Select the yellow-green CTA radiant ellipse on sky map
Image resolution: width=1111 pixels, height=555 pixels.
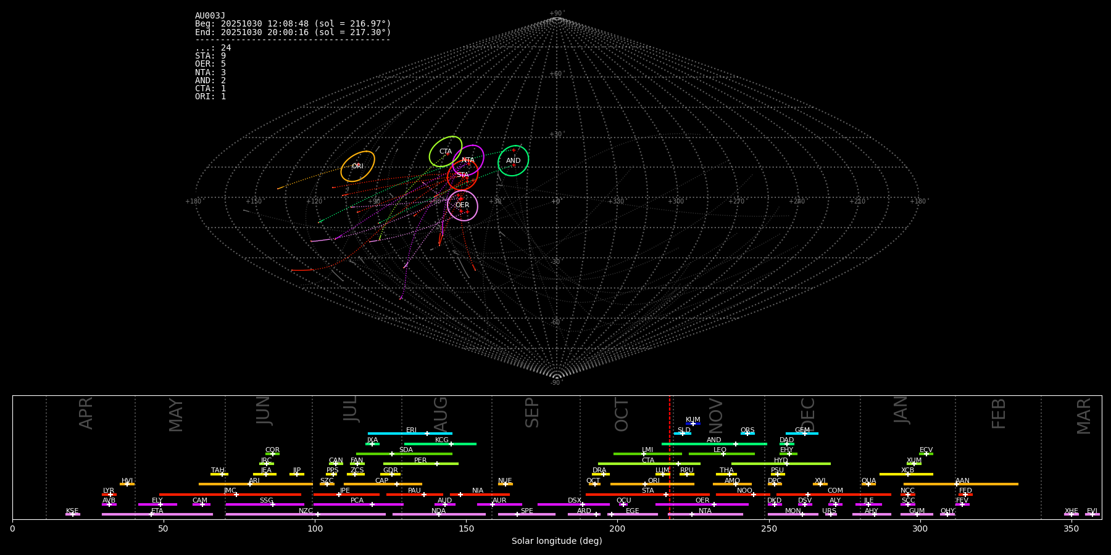[x=446, y=151]
